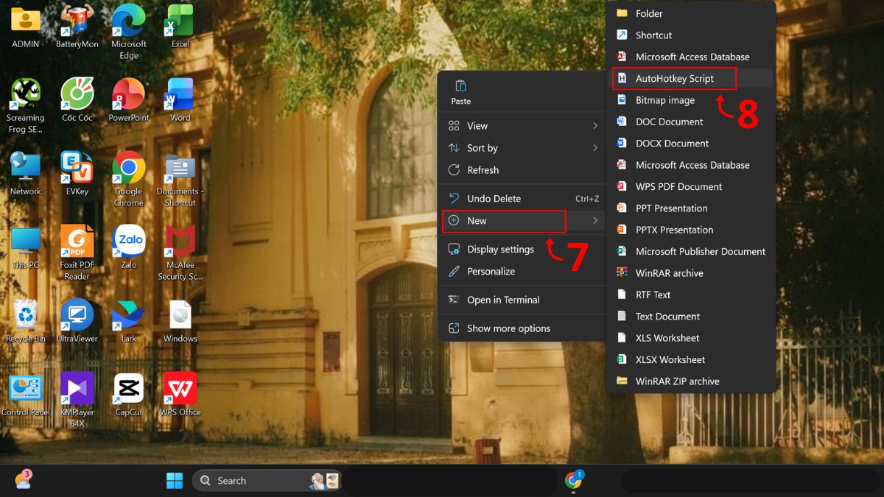Screen dimensions: 884x497
Task: Launch Excel from the desktop
Action: pyautogui.click(x=179, y=22)
